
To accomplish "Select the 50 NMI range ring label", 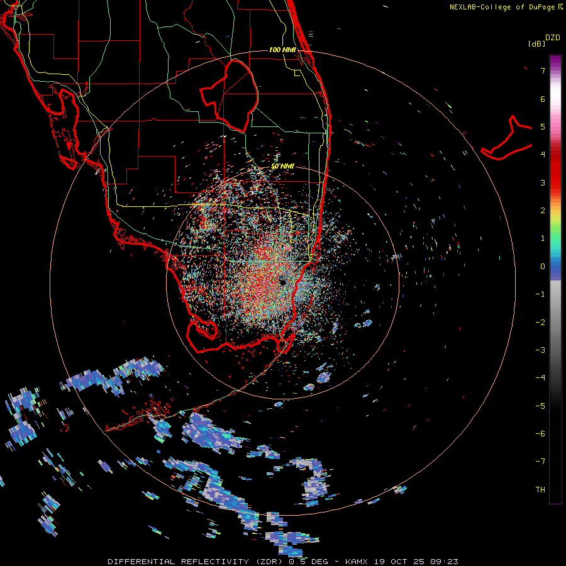I will pos(282,166).
